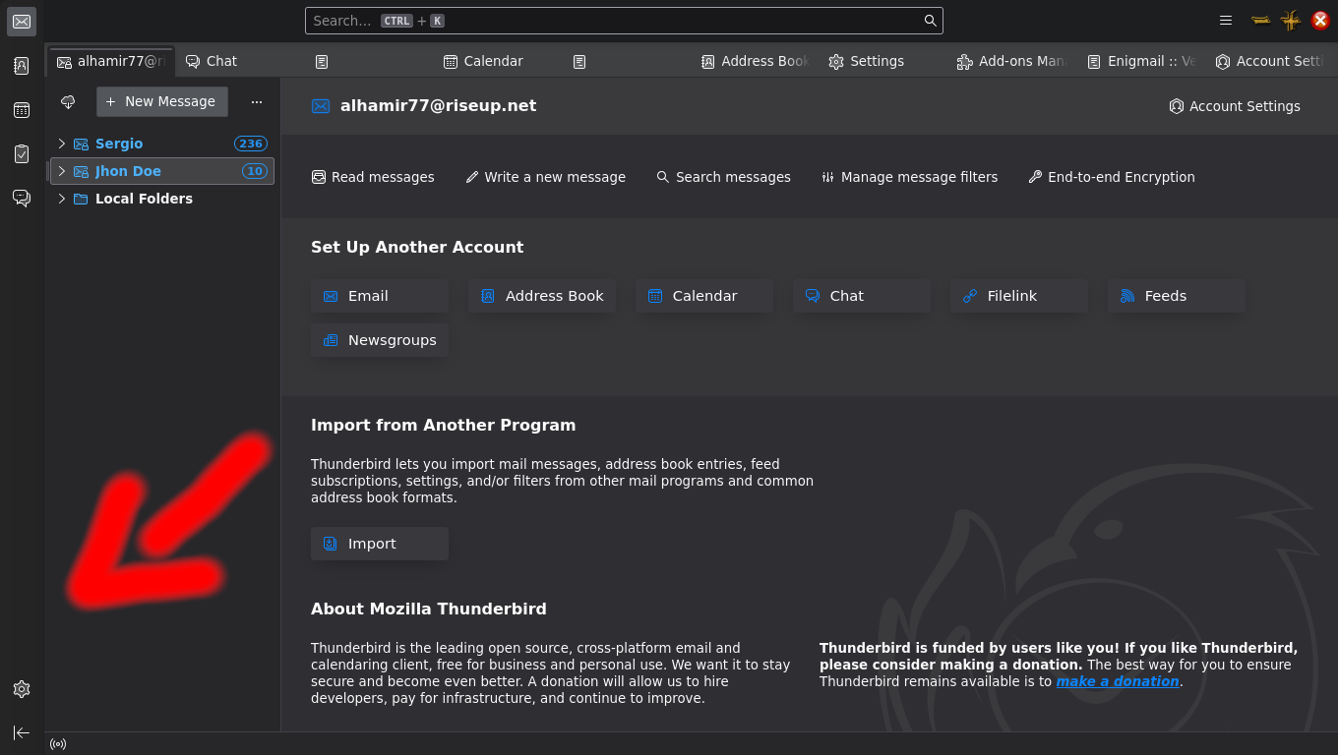Open Address Book from left sidebar icon

coord(22,66)
